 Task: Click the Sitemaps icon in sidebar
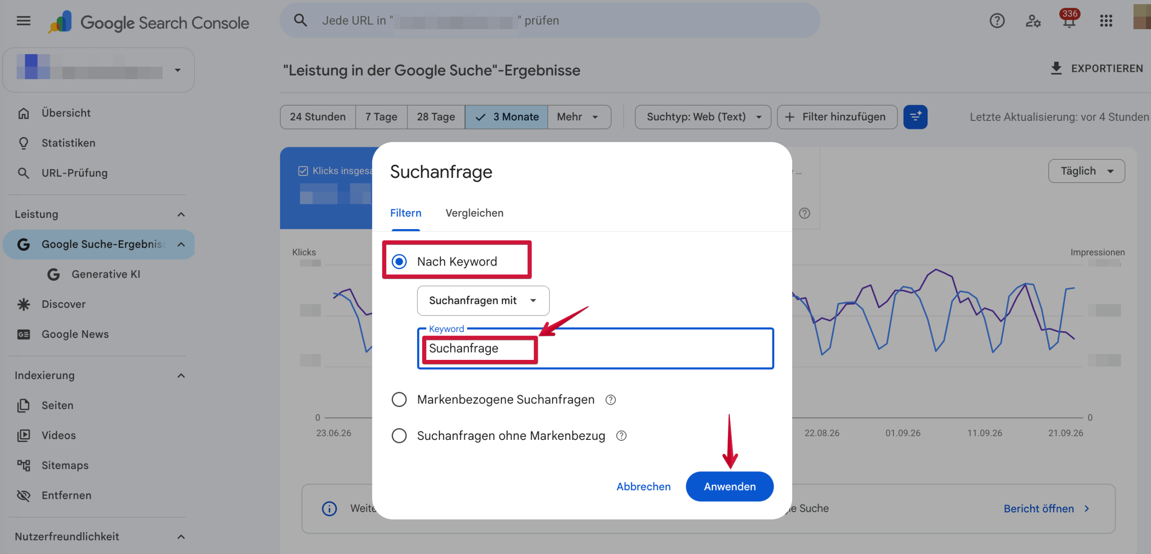23,465
